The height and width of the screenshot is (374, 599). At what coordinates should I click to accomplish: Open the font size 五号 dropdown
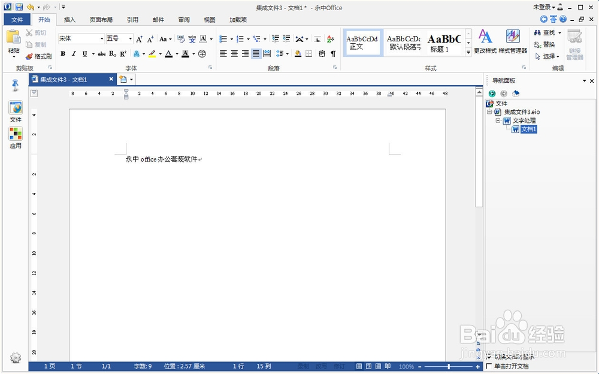(130, 38)
